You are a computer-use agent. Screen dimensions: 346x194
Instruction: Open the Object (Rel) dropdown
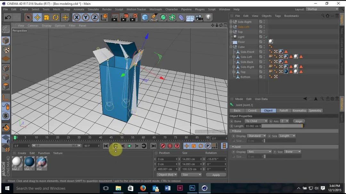167,175
